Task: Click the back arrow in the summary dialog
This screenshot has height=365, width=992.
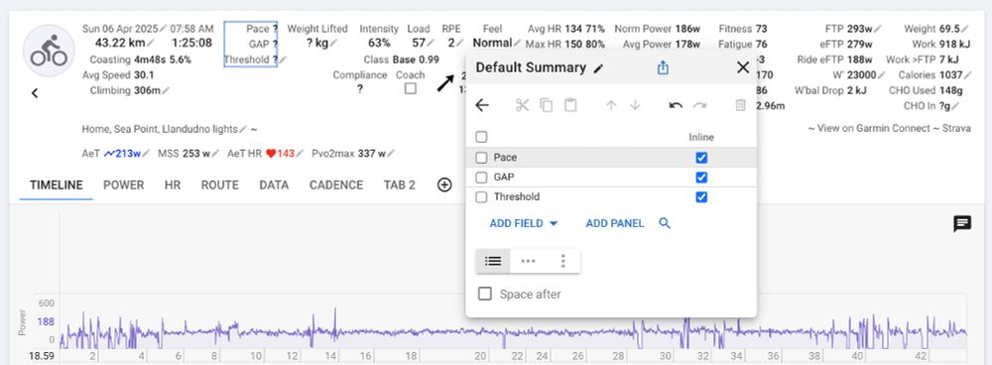Action: coord(482,105)
